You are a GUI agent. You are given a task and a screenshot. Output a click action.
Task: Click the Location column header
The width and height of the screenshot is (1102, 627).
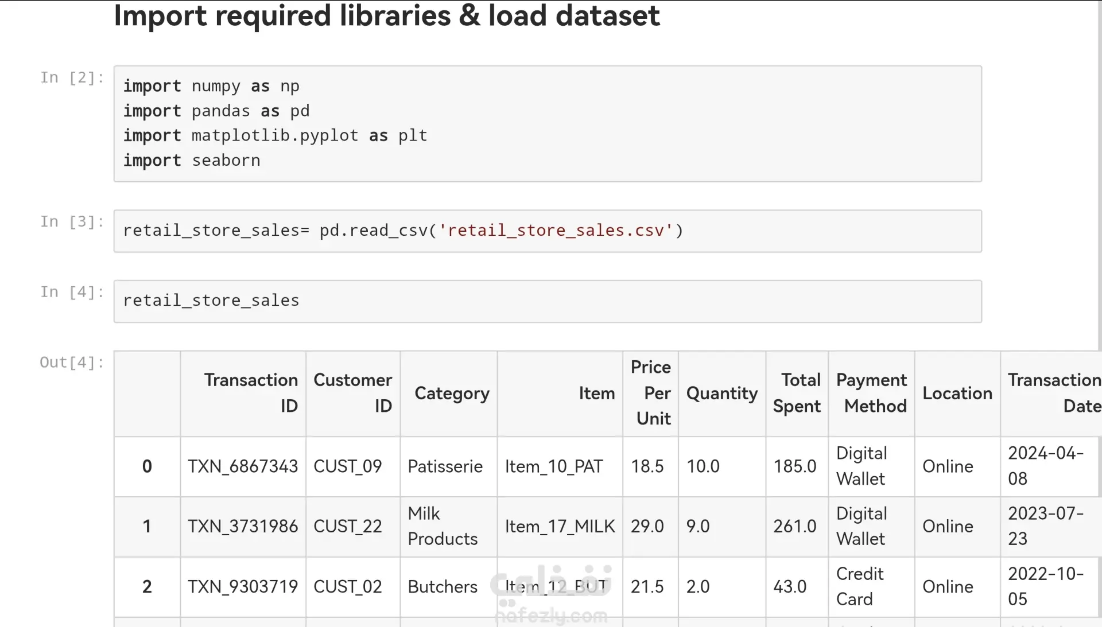(957, 394)
